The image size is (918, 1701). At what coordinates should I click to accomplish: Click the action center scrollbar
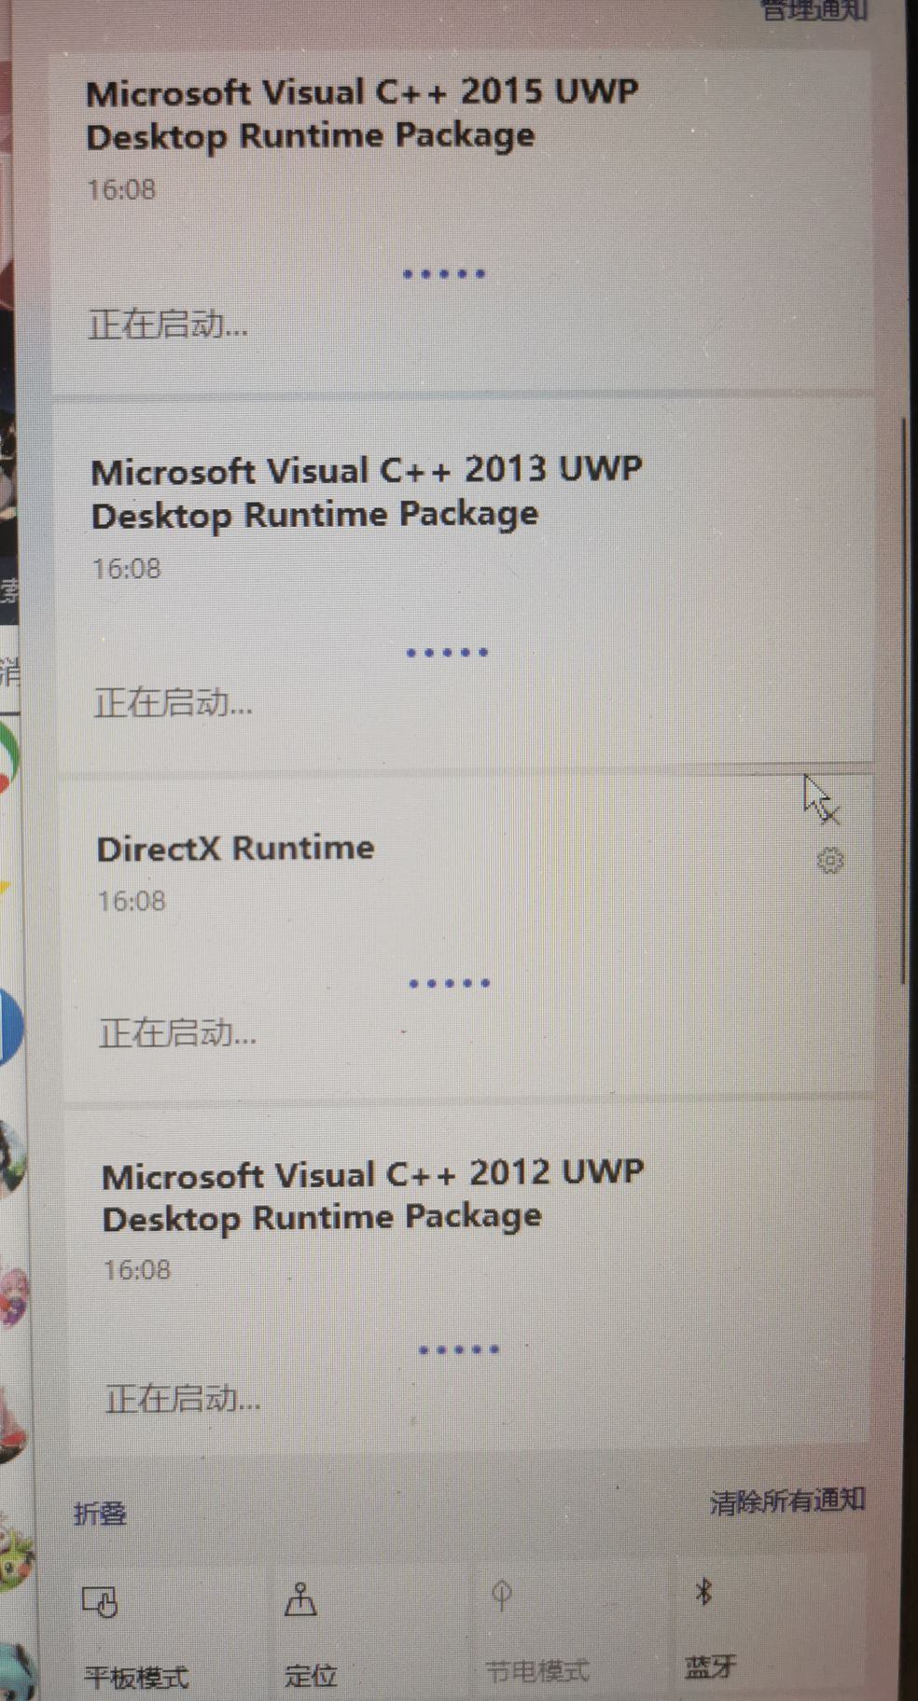(903, 699)
